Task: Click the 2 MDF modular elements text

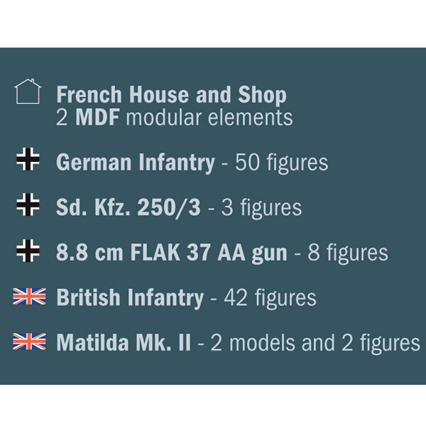Action: coord(175,118)
